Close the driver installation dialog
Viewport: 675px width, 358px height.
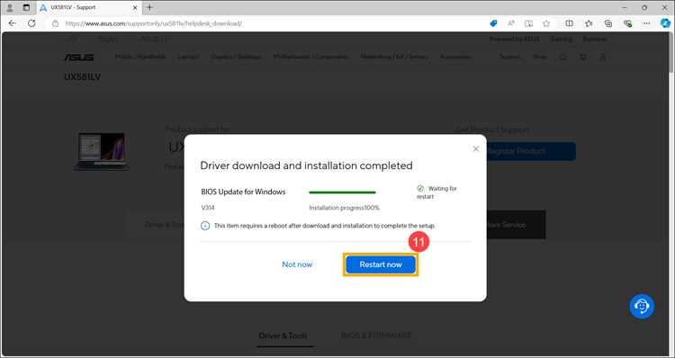(x=476, y=149)
